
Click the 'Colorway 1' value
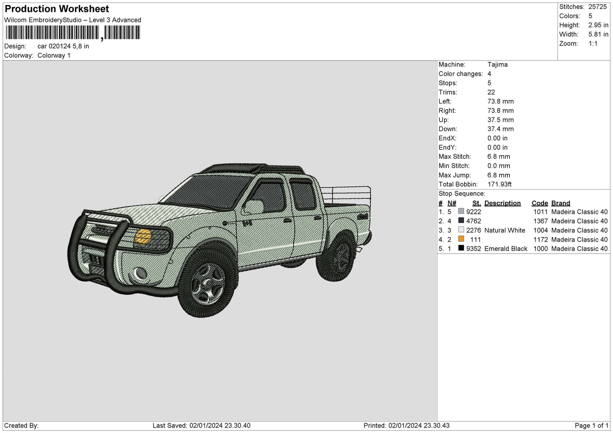(54, 56)
